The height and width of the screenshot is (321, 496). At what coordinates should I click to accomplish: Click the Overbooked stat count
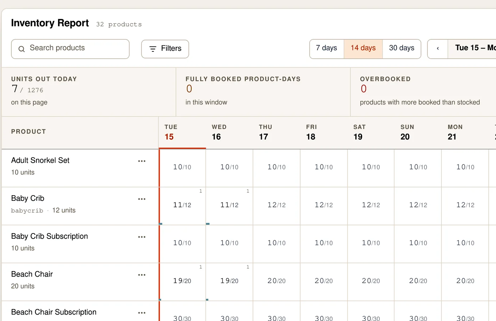[x=363, y=89]
